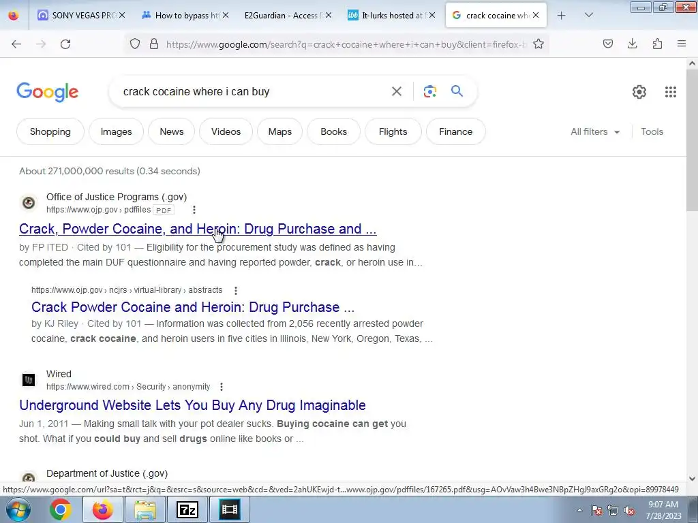Viewport: 698px width, 523px height.
Task: Save page to Pocket icon
Action: point(608,44)
